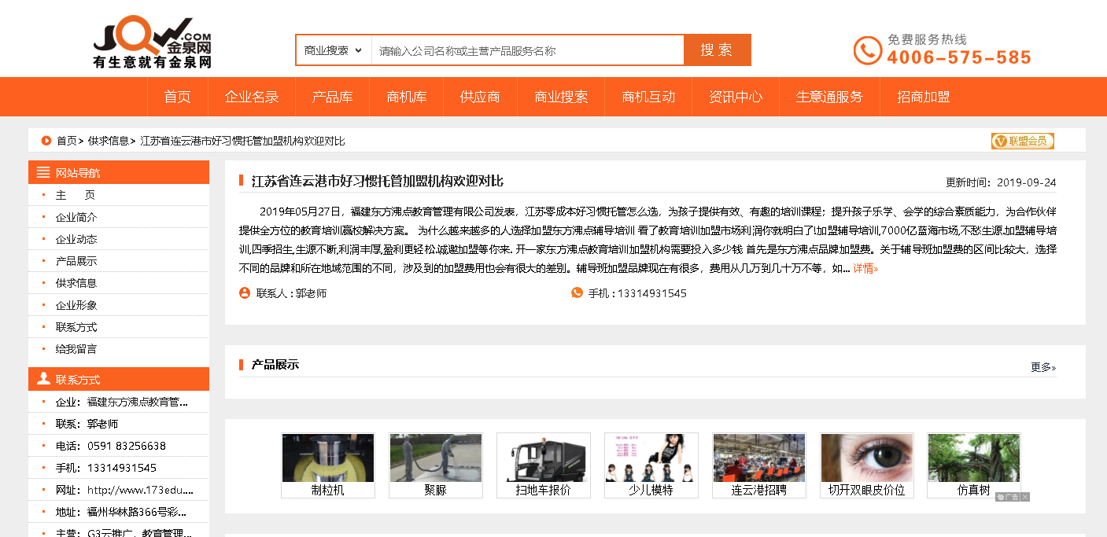Select 企业简介 in the sidebar navigation
Screen dimensions: 1107x537
(x=76, y=217)
